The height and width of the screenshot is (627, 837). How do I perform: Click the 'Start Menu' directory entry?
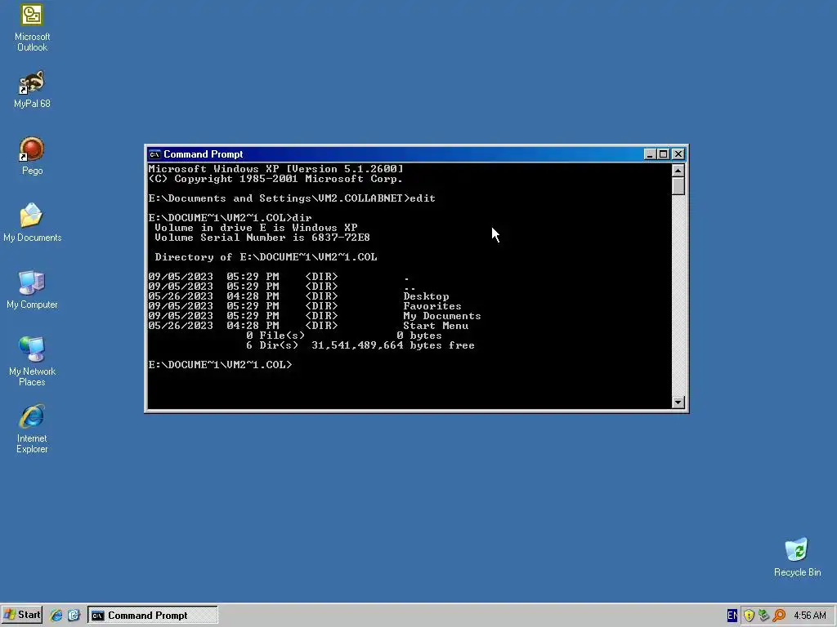(x=436, y=326)
